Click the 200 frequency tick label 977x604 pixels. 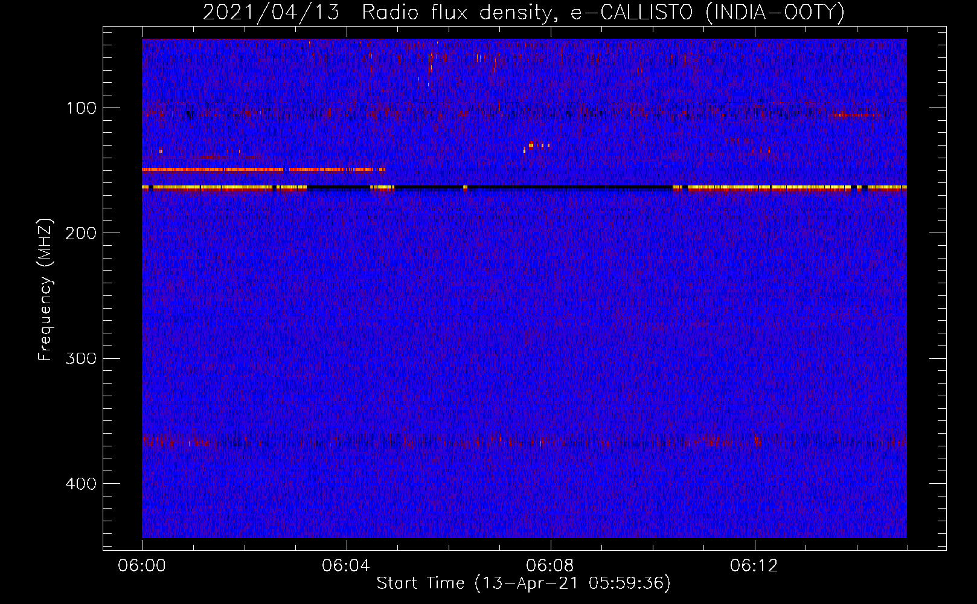pos(81,233)
